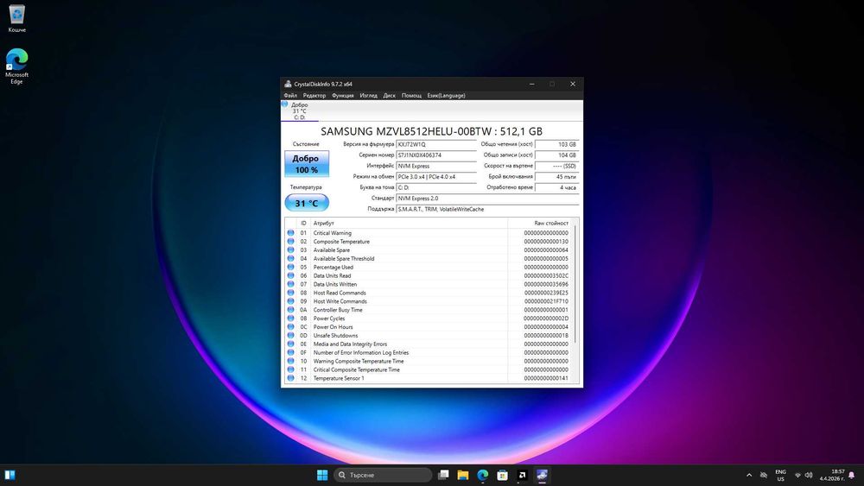The width and height of the screenshot is (864, 486).
Task: Open the Файл menu
Action: point(290,95)
